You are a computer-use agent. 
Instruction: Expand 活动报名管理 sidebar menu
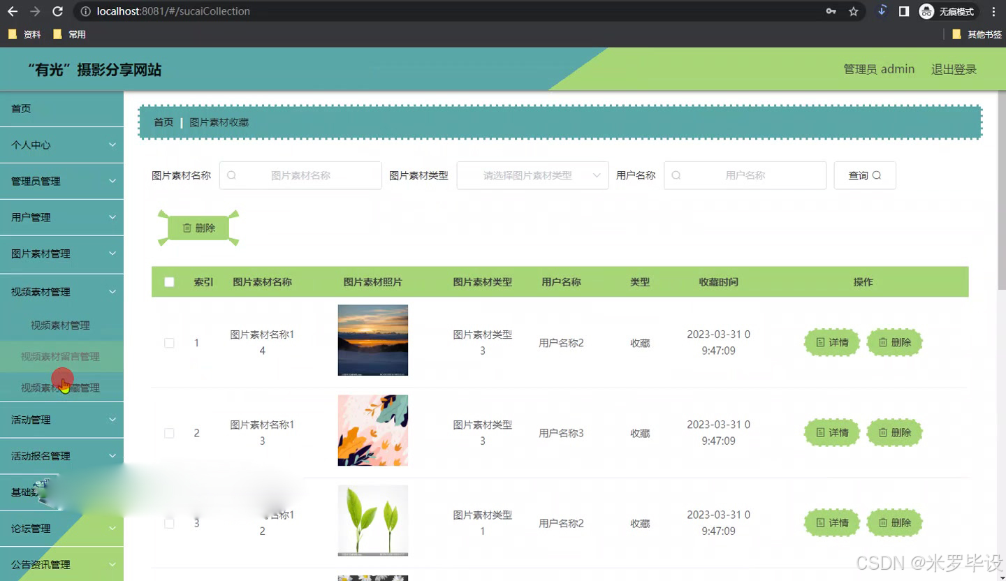point(61,456)
